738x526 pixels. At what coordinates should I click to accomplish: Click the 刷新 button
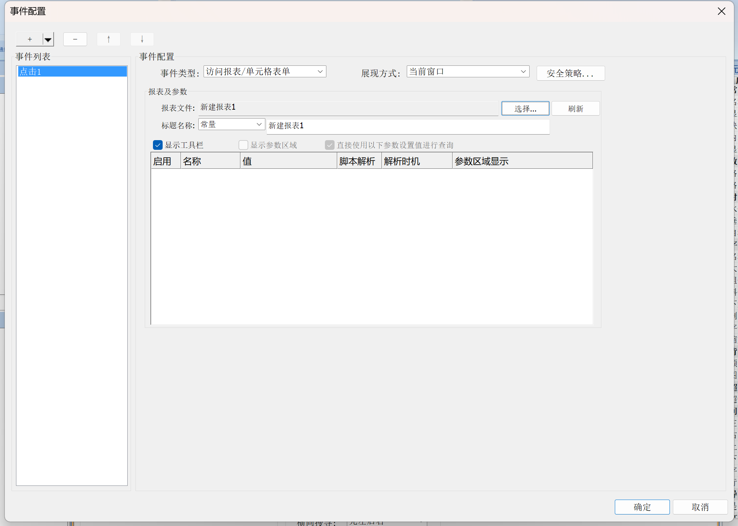575,109
